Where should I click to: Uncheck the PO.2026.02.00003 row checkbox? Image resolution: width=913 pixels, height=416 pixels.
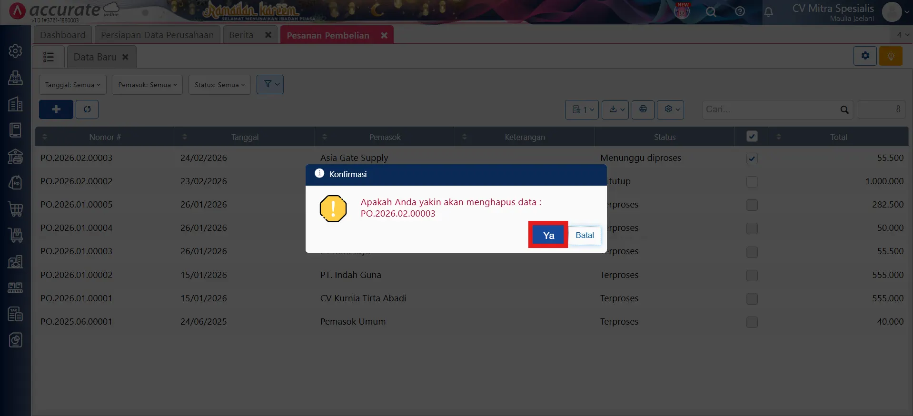click(752, 158)
